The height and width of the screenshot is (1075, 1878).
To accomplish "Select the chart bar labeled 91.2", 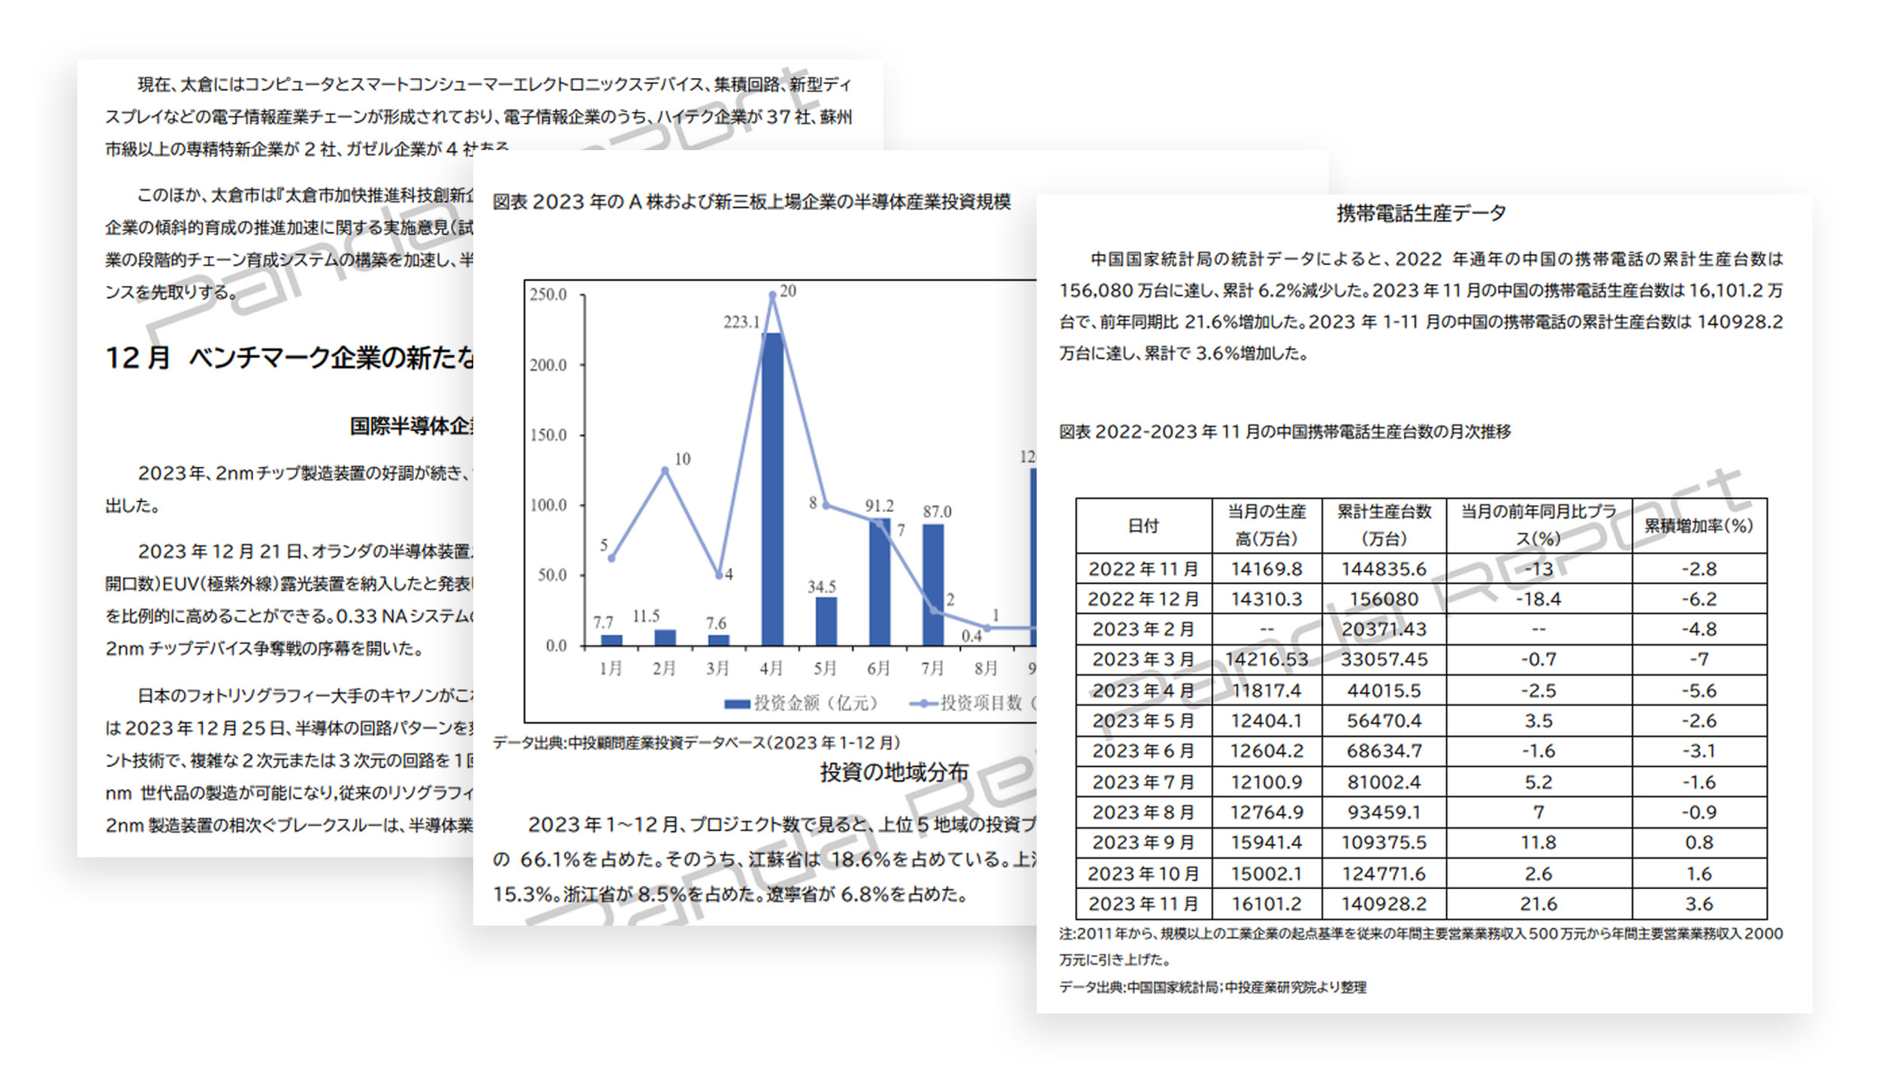I will tap(880, 582).
